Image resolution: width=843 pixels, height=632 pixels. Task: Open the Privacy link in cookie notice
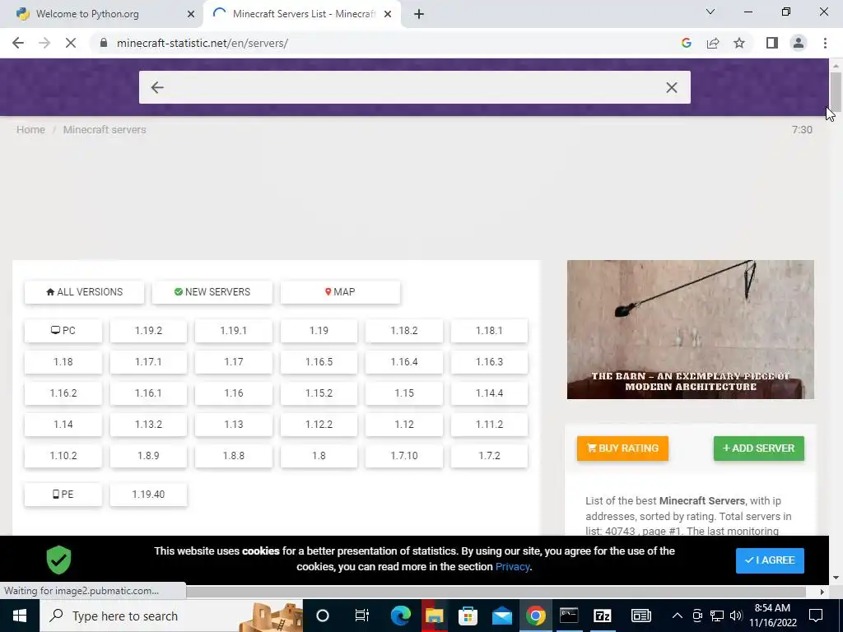click(x=512, y=566)
